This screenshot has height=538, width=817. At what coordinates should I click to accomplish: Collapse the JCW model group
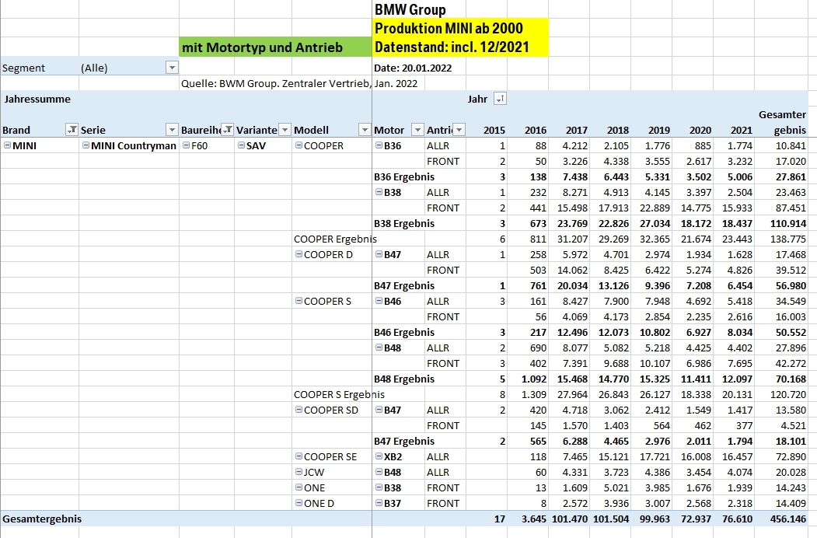tap(299, 473)
